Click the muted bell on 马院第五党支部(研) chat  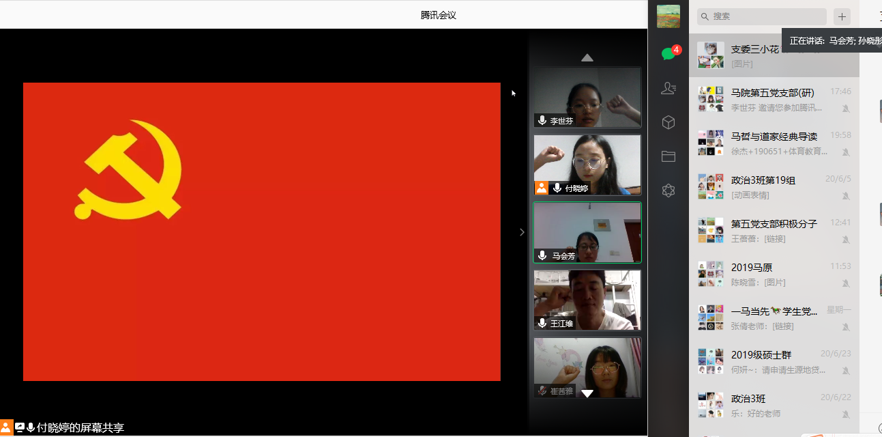coord(846,108)
